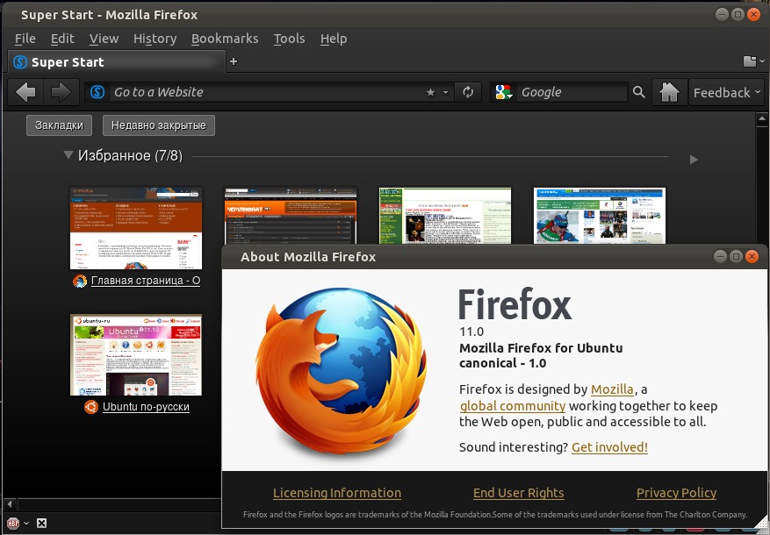Image resolution: width=770 pixels, height=535 pixels.
Task: Click the tab groups icon in tab bar
Action: click(750, 61)
